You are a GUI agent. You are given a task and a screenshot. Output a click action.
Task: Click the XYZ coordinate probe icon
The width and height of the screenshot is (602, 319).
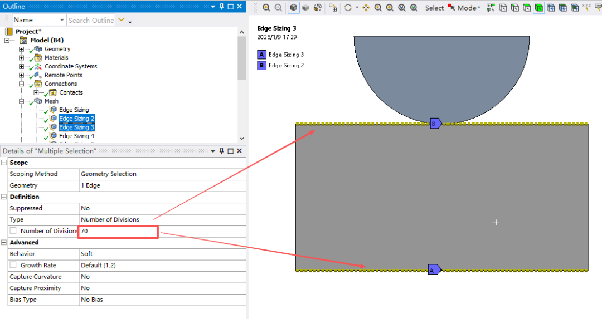pyautogui.click(x=586, y=8)
